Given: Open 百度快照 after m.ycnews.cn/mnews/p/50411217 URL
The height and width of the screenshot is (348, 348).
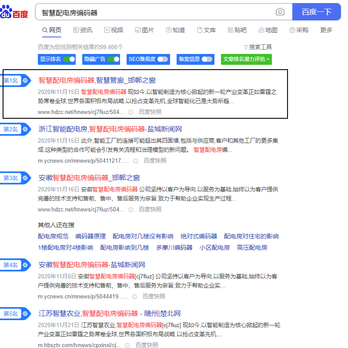Looking at the screenshot, I should coord(155,161).
